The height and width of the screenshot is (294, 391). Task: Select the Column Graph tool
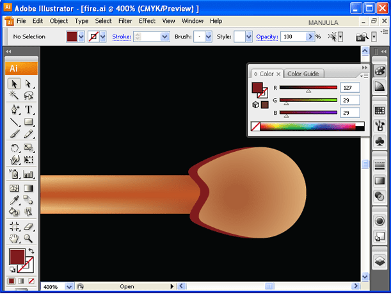[x=28, y=174]
